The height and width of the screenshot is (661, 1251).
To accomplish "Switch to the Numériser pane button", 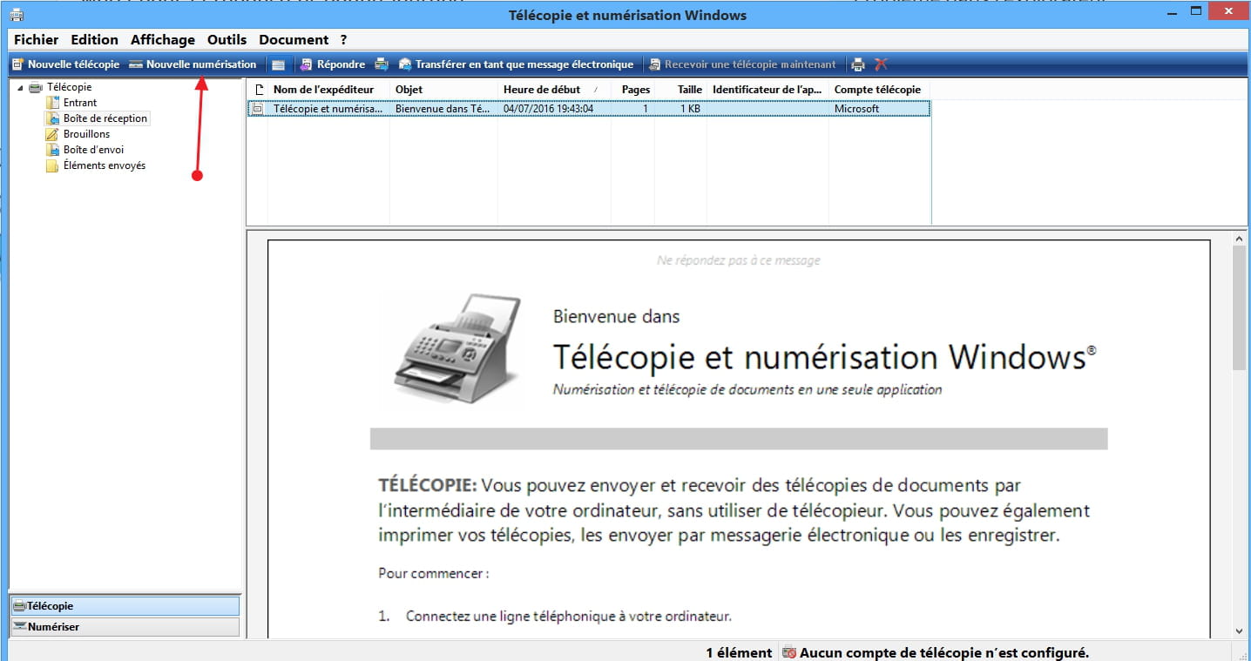I will pyautogui.click(x=125, y=627).
